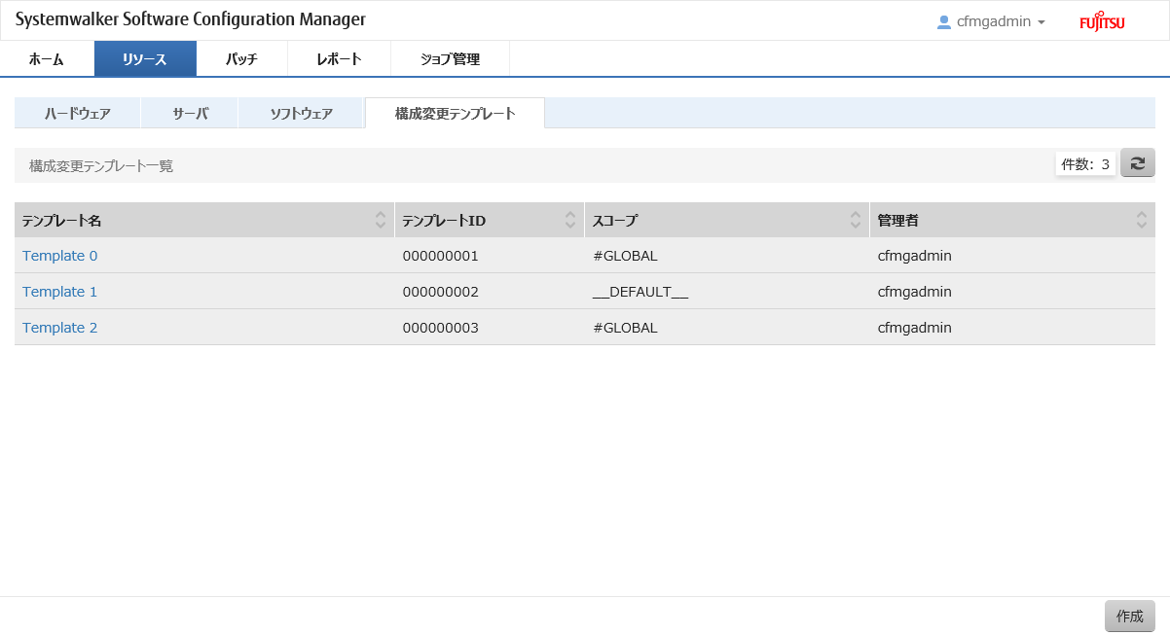Open the パッチ tab
Viewport: 1170px width, 635px height.
(241, 58)
